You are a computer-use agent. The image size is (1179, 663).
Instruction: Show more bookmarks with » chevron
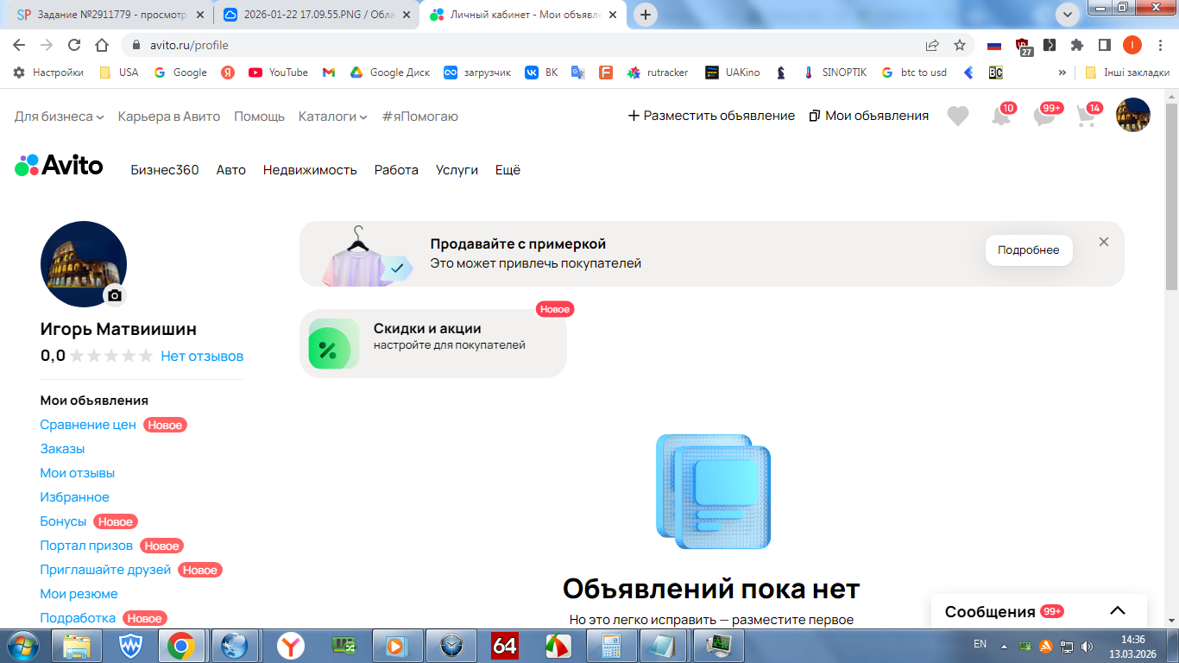[x=1062, y=73]
